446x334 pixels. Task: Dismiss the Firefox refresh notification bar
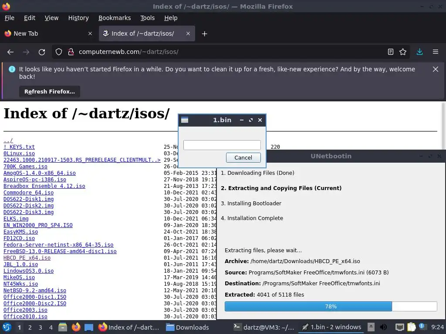(x=436, y=69)
